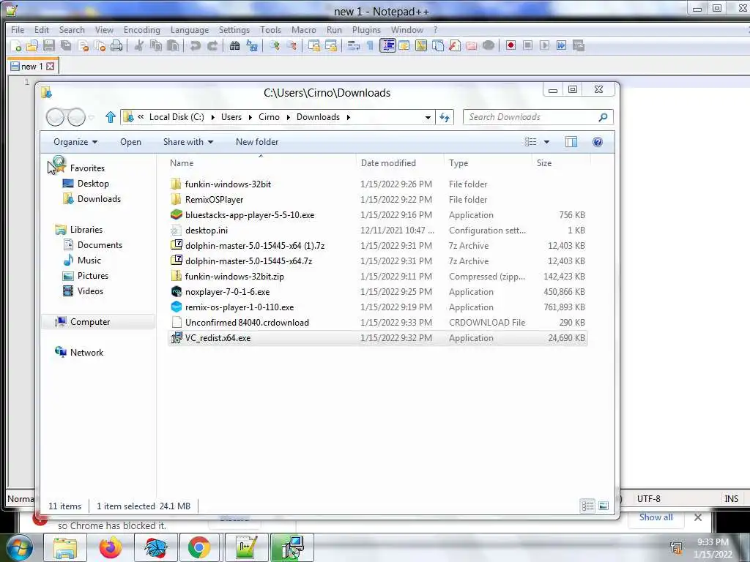The image size is (750, 562).
Task: Click the Replace icon in Notepad++ toolbar
Action: [252, 45]
